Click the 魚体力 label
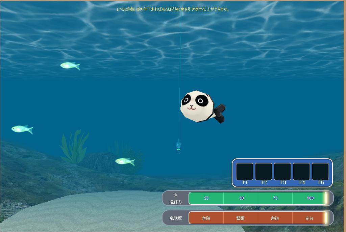 pos(176,202)
